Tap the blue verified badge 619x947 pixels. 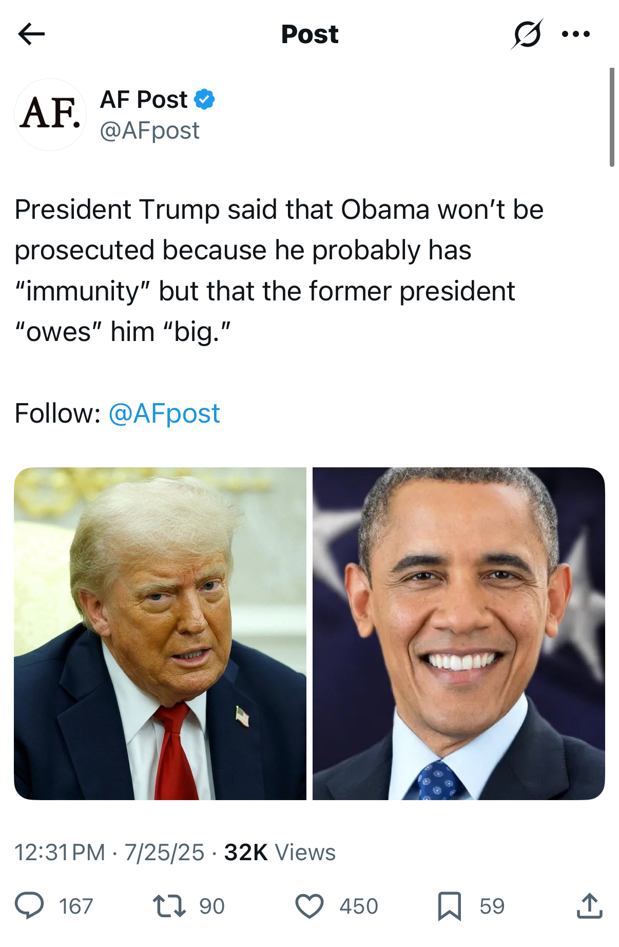tap(204, 99)
